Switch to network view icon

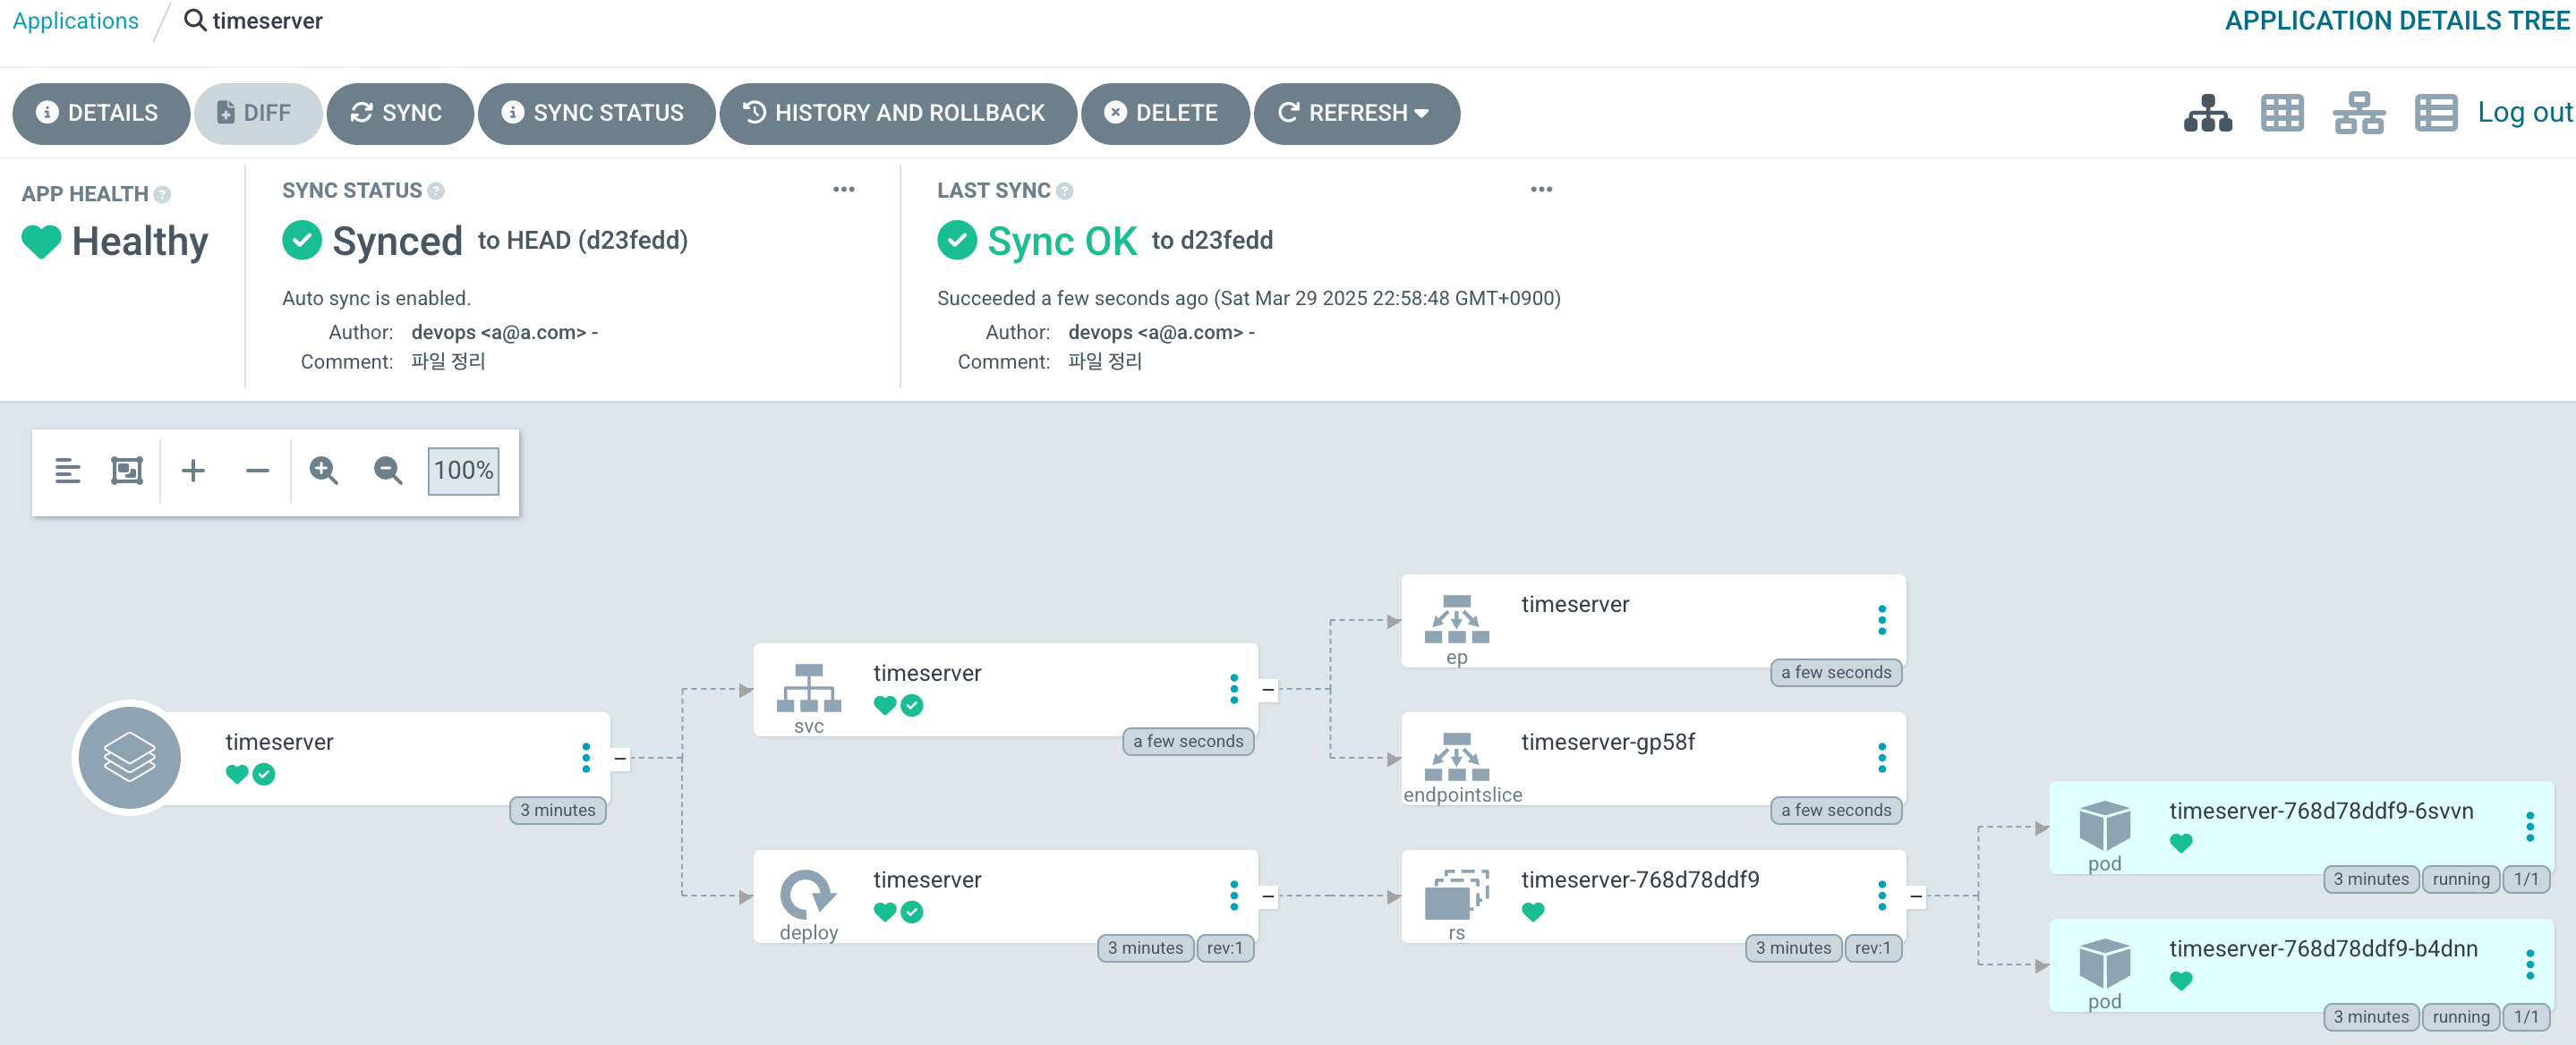click(2359, 113)
